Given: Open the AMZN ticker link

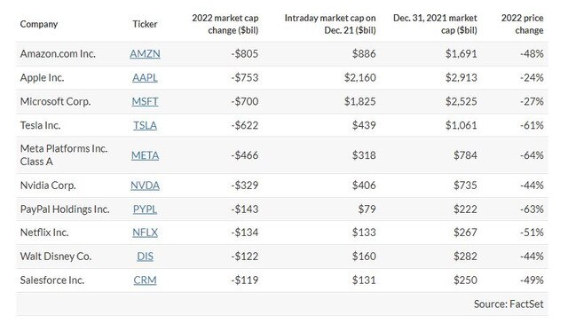Looking at the screenshot, I should [x=145, y=54].
